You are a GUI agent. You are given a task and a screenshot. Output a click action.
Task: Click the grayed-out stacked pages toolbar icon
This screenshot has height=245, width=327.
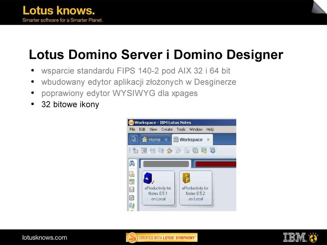[153, 150]
